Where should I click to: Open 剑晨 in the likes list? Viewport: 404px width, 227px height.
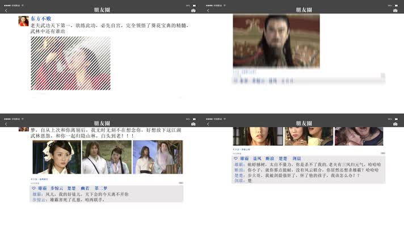[x=297, y=158]
